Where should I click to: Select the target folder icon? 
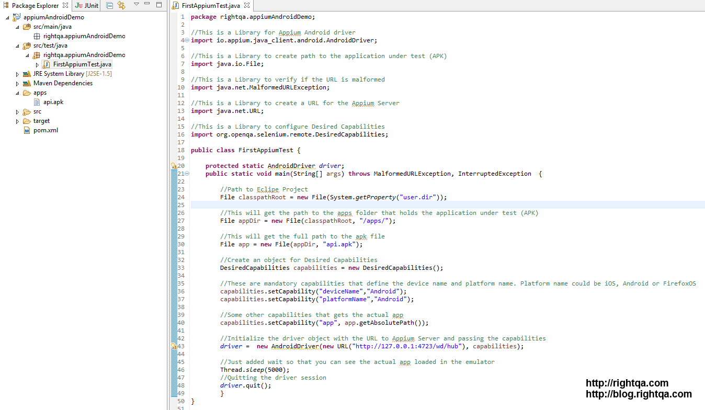click(27, 121)
